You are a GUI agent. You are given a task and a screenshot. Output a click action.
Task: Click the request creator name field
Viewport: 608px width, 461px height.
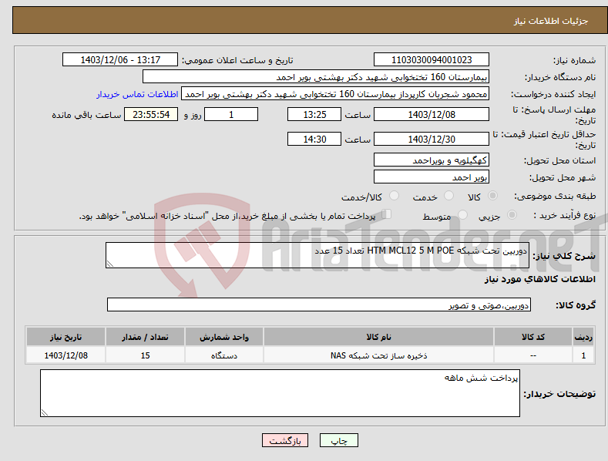coord(335,94)
